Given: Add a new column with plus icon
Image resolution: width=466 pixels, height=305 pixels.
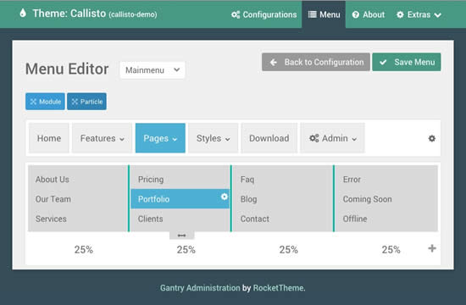Looking at the screenshot, I should [x=432, y=248].
